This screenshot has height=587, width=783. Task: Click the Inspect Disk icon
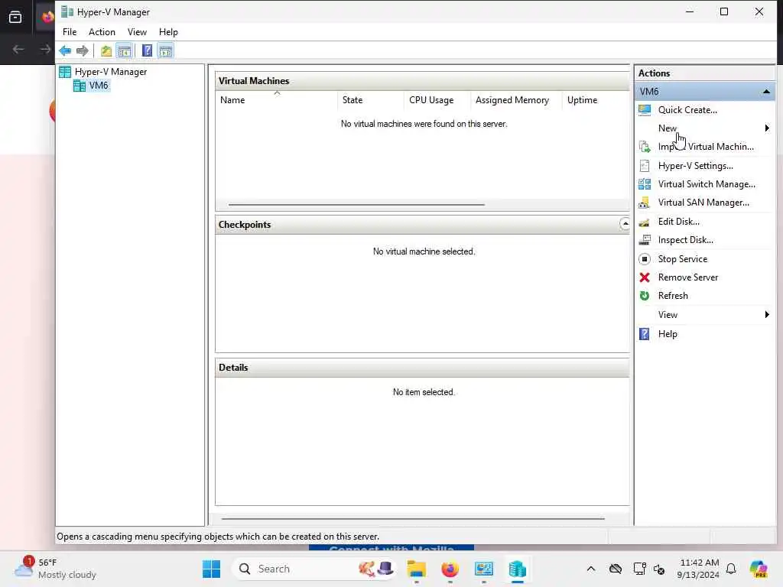645,240
